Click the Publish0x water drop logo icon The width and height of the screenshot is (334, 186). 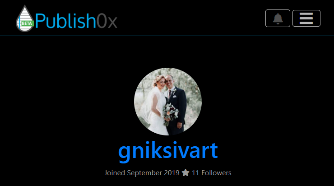coord(25,19)
